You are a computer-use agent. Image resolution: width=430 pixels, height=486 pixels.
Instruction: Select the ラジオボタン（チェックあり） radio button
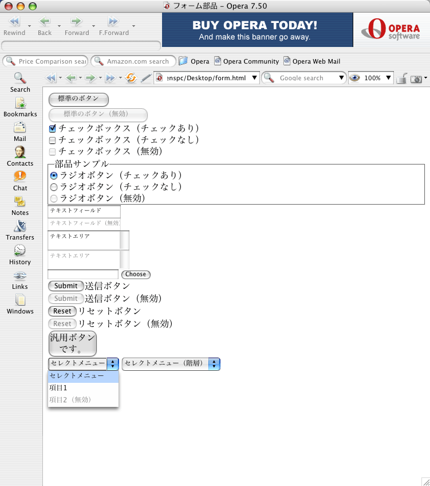pyautogui.click(x=54, y=176)
